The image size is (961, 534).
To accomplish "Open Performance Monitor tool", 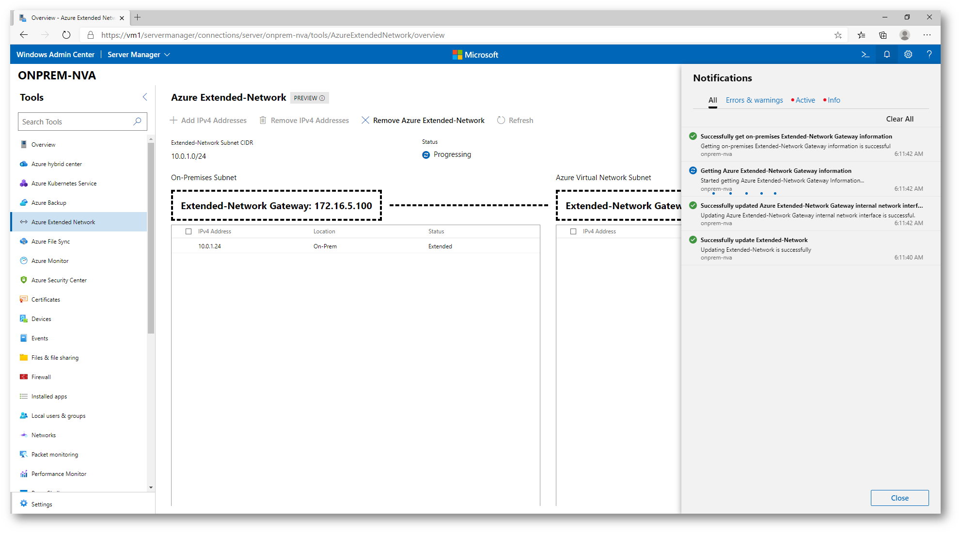I will 79,474.
